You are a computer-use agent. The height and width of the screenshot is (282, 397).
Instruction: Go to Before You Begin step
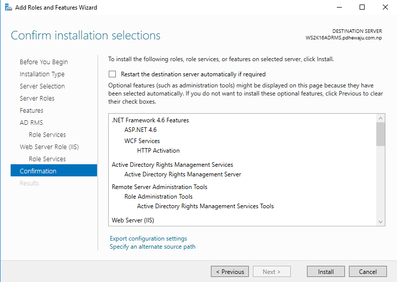44,62
